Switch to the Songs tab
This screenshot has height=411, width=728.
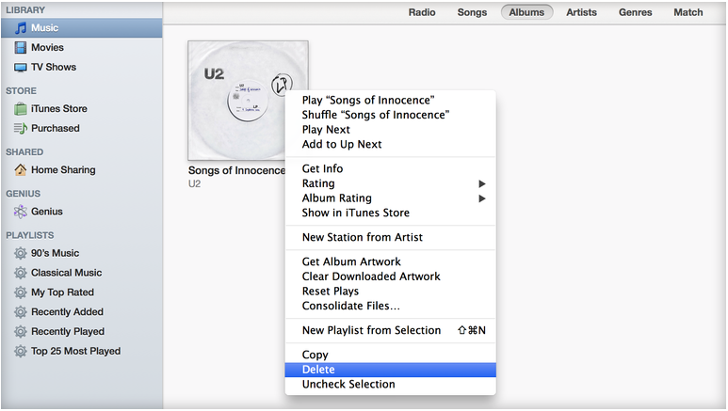(x=472, y=12)
